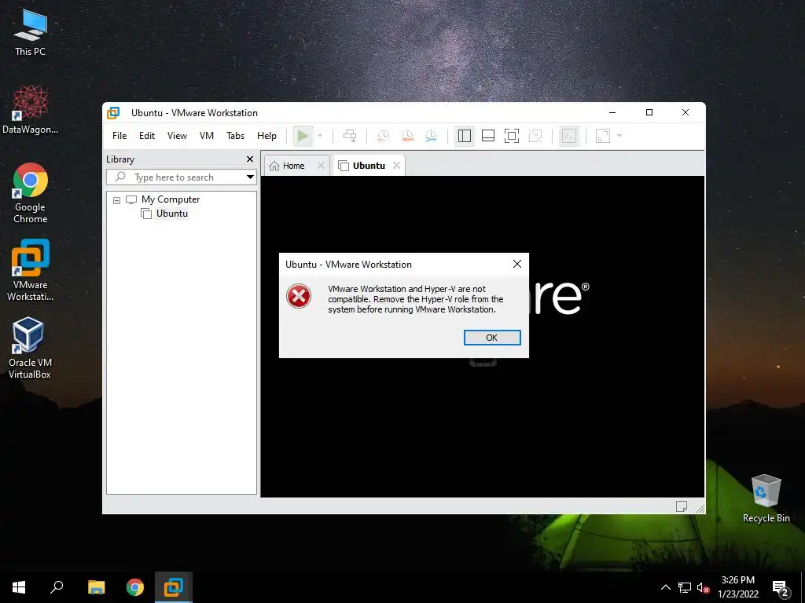Open the DataWagon desktop shortcut
This screenshot has height=603, width=805.
click(31, 110)
